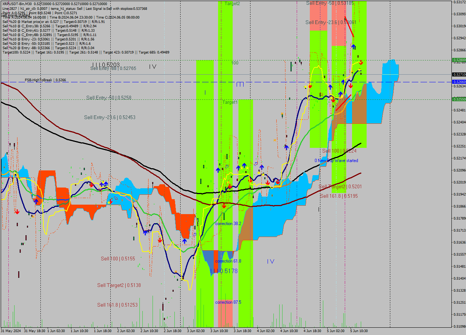Click the '5 Jun 10:30' time axis label
The image size is (466, 335).
coord(359,331)
